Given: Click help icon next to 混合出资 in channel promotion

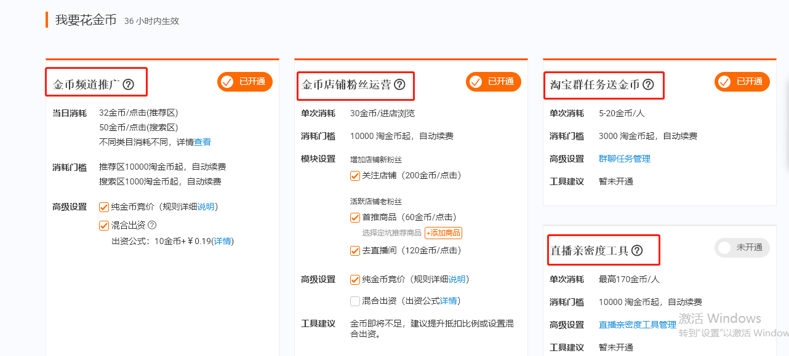Looking at the screenshot, I should [152, 225].
